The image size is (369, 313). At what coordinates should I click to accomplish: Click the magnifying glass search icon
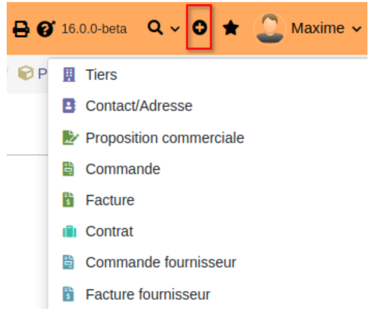click(x=155, y=27)
